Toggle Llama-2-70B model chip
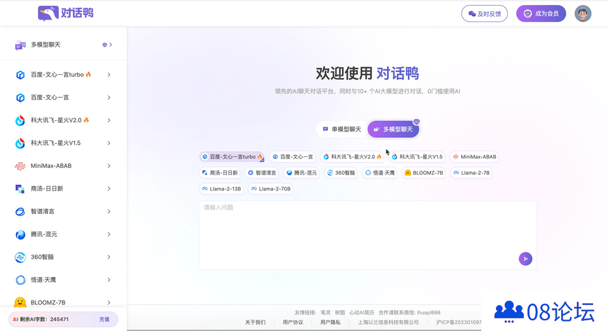Image resolution: width=608 pixels, height=331 pixels. 270,189
